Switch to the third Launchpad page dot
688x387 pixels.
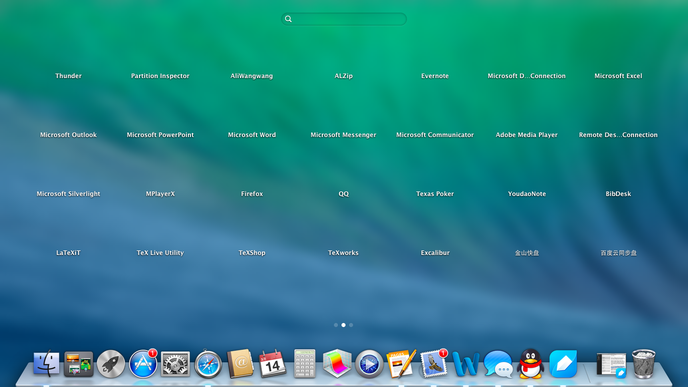click(351, 325)
